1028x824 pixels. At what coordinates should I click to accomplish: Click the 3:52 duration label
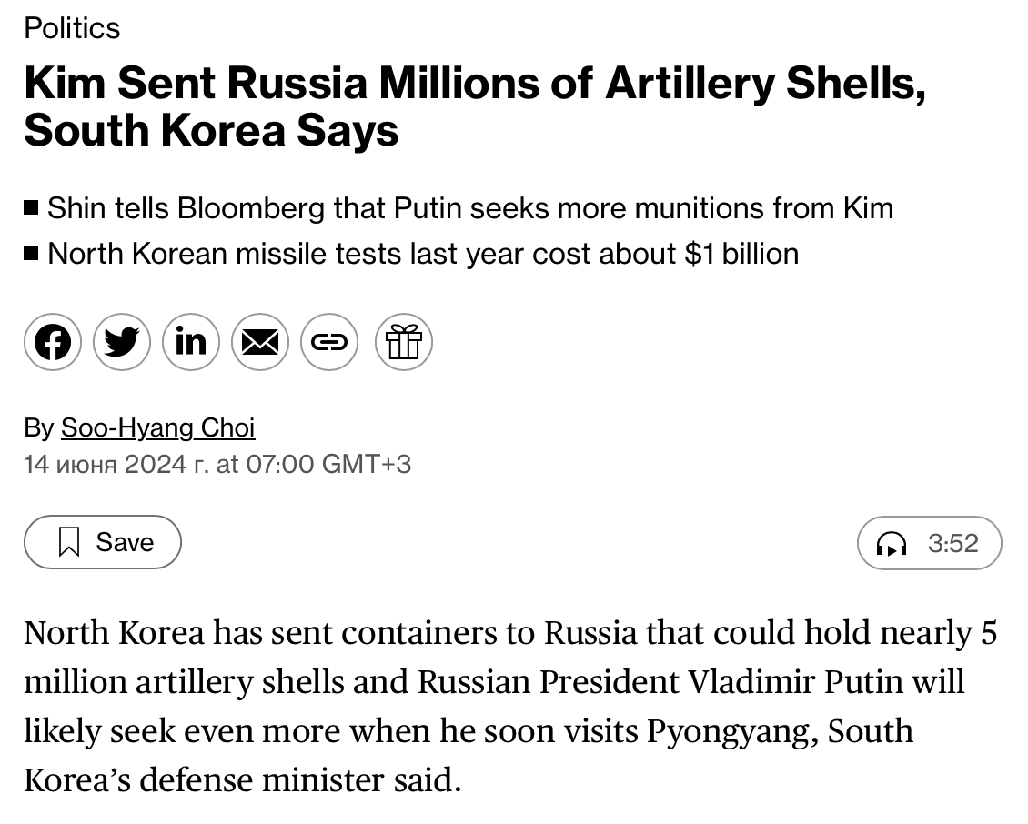(952, 544)
